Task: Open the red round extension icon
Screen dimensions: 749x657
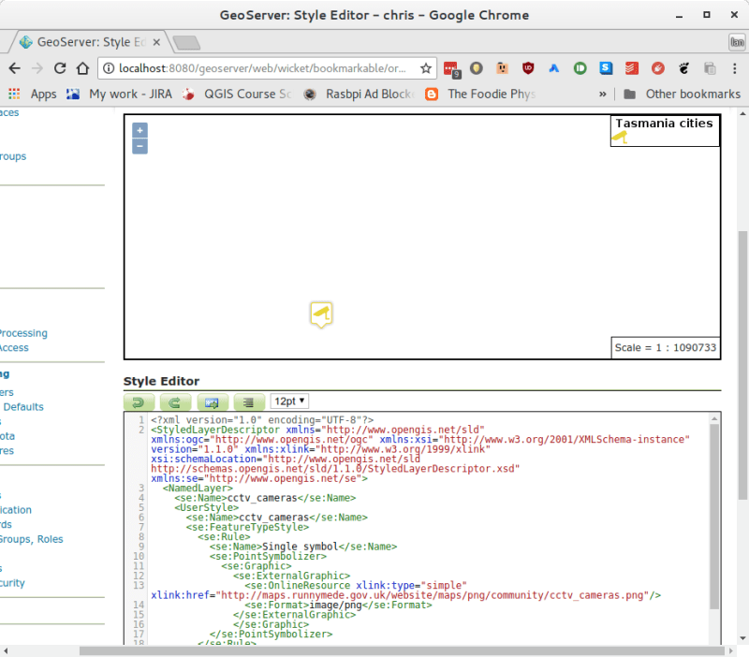Action: [x=658, y=68]
